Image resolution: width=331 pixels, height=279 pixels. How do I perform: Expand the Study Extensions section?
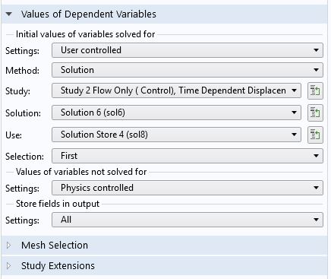(9, 265)
